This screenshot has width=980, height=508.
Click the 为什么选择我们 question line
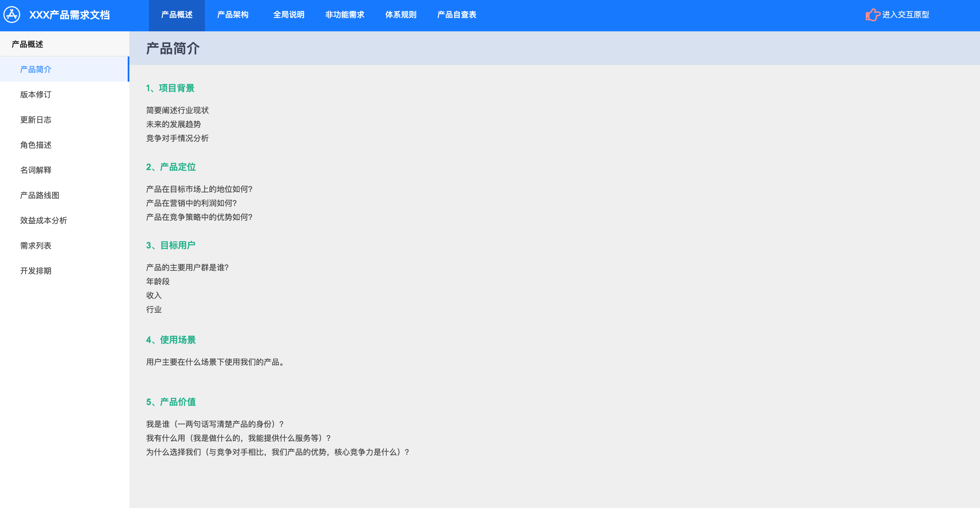pyautogui.click(x=278, y=452)
